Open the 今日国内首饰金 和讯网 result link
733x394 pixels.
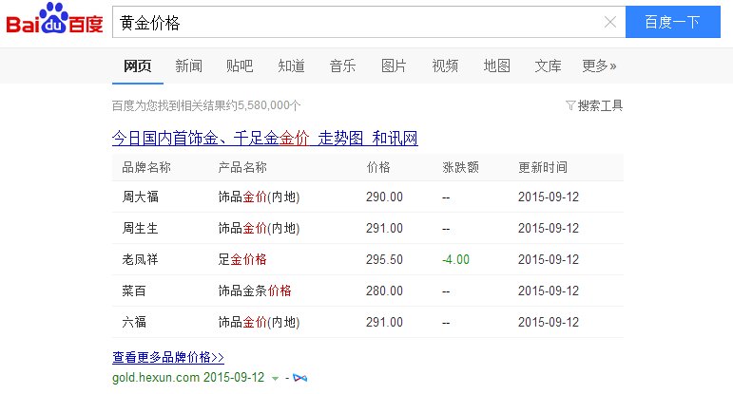pyautogui.click(x=265, y=139)
